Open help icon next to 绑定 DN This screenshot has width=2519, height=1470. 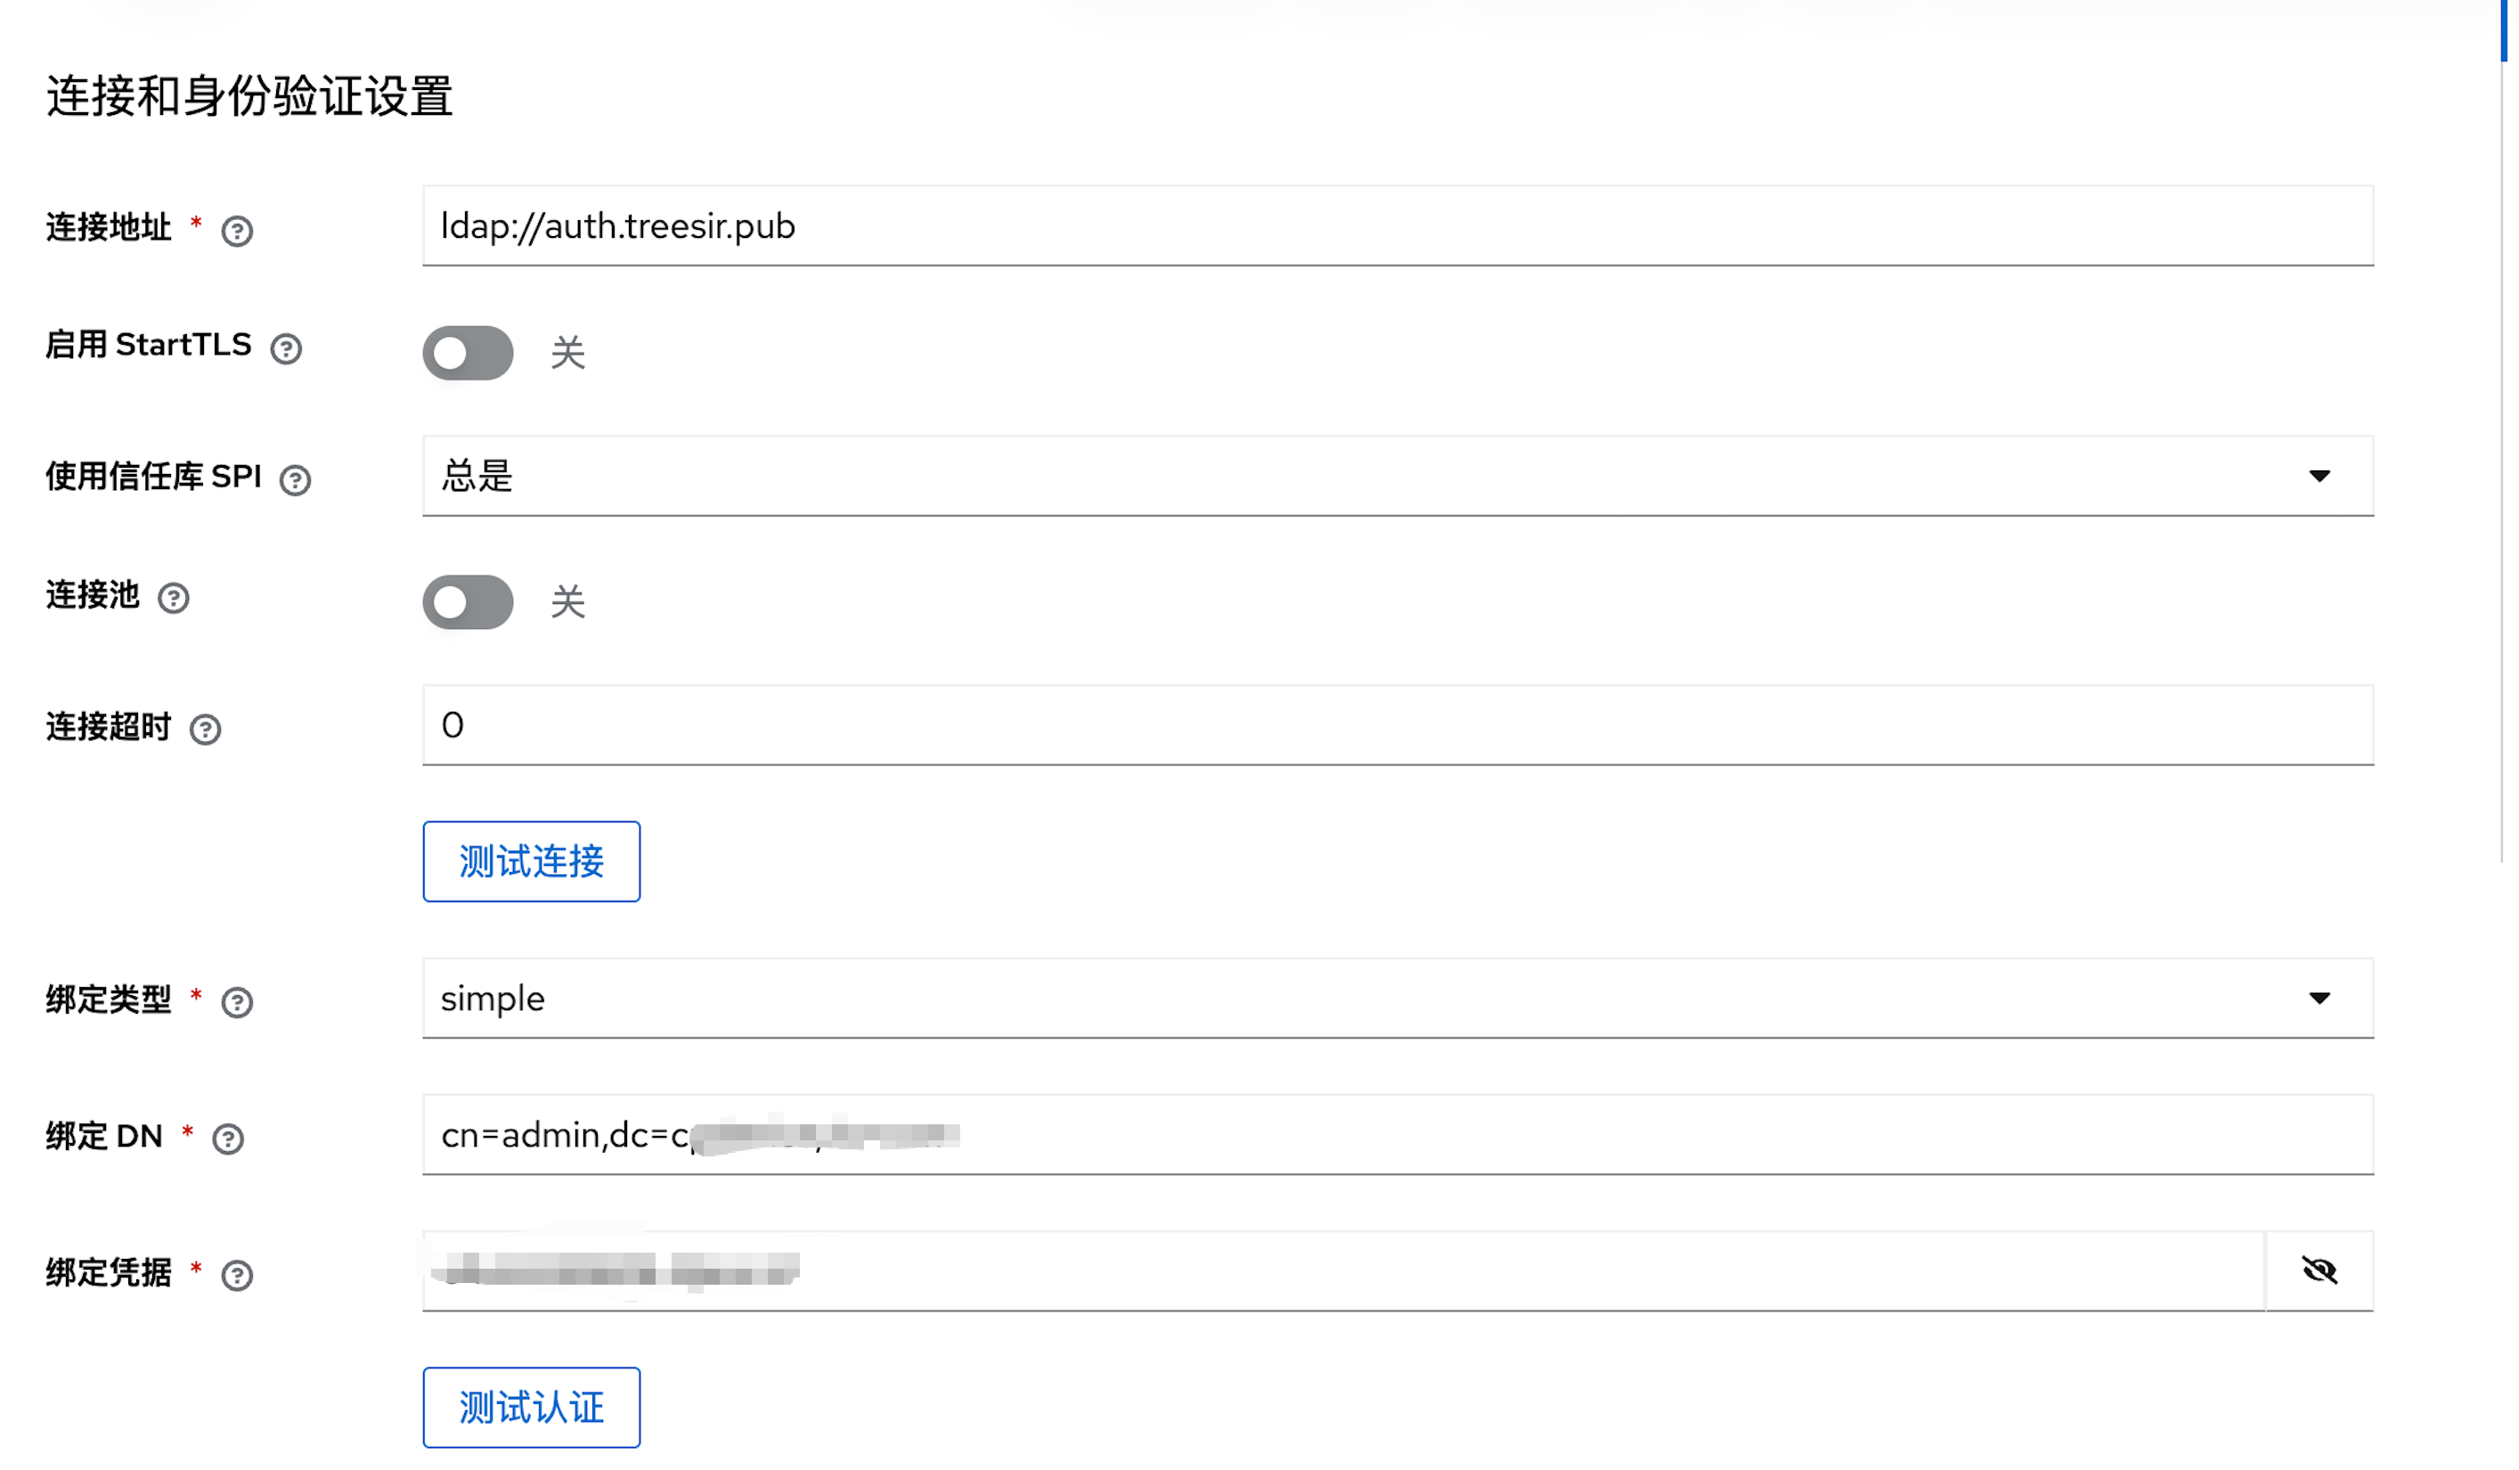coord(228,1139)
